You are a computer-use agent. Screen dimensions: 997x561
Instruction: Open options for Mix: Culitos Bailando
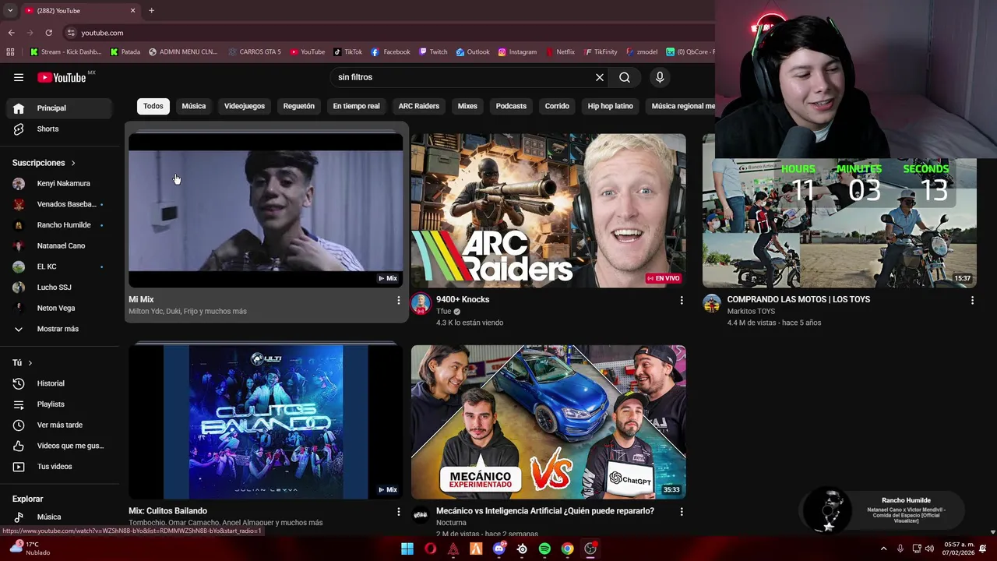click(399, 512)
